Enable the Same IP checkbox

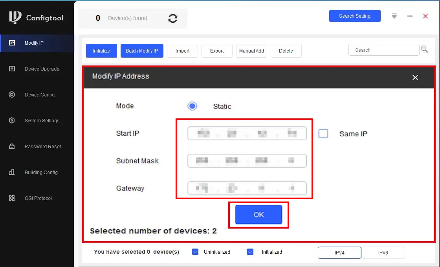coord(323,134)
